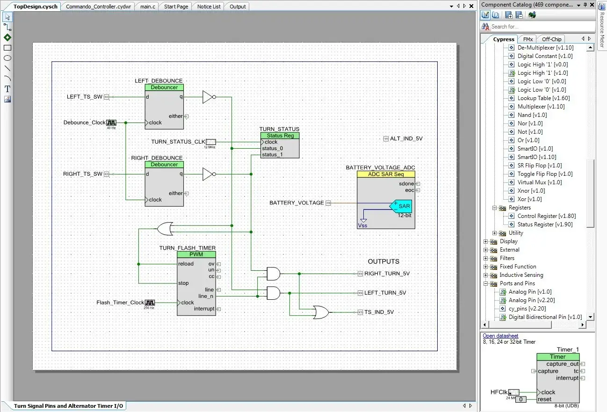Click the Debounce_Clock clock symbol

(x=111, y=123)
